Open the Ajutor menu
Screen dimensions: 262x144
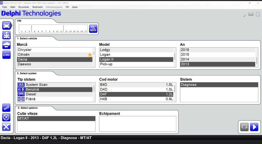pyautogui.click(x=75, y=7)
